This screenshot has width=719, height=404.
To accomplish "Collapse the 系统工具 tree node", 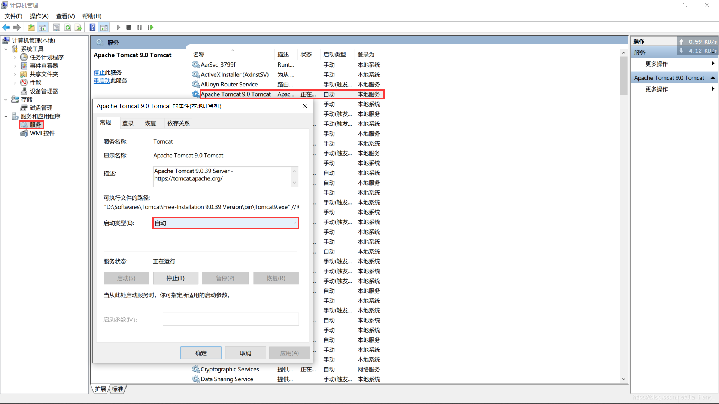I will click(6, 49).
